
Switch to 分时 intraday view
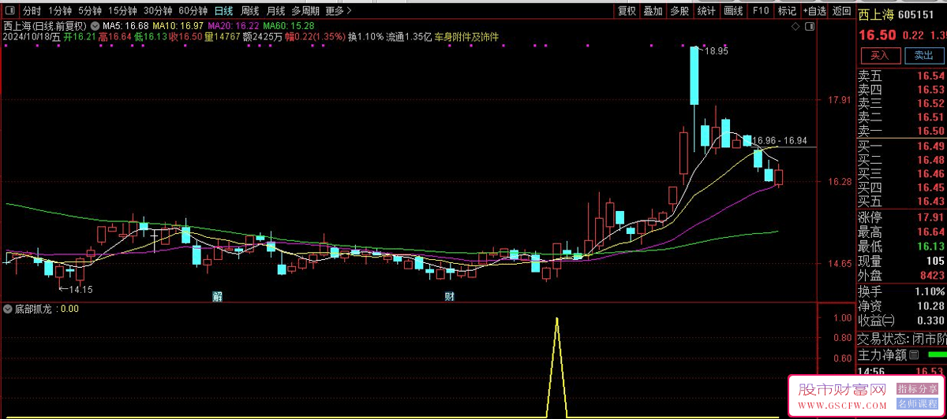tap(32, 11)
